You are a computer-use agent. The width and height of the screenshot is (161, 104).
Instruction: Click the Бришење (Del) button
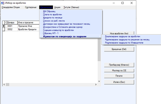[119, 49]
